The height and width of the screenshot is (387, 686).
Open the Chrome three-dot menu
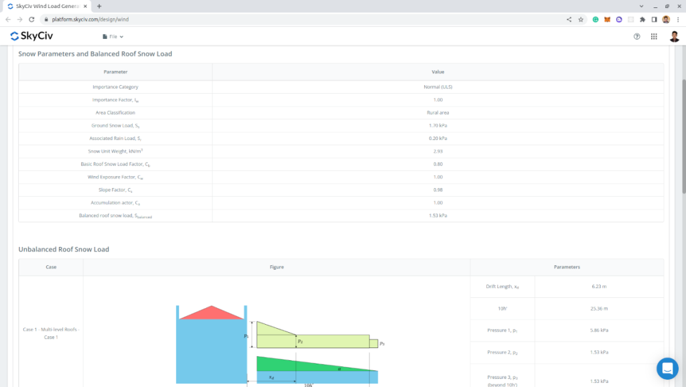(678, 19)
